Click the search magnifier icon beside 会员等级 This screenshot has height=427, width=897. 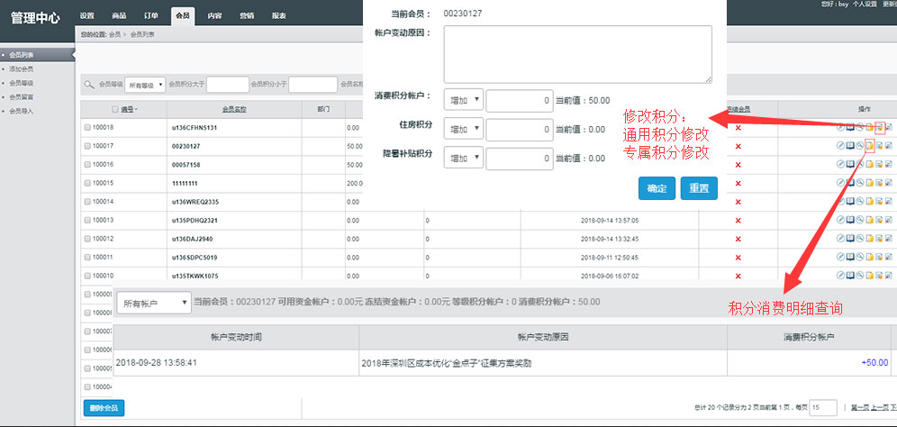pyautogui.click(x=89, y=85)
